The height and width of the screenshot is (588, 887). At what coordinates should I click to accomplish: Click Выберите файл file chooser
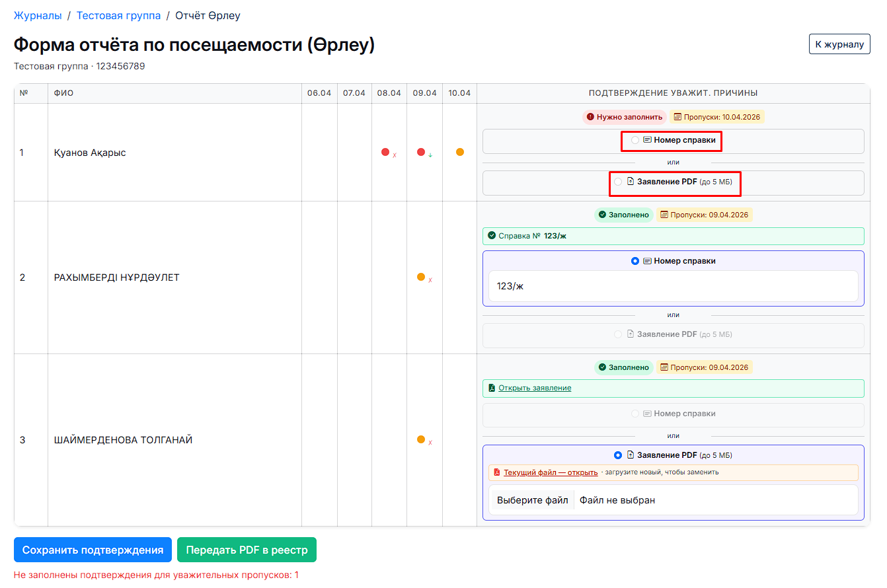pos(532,500)
